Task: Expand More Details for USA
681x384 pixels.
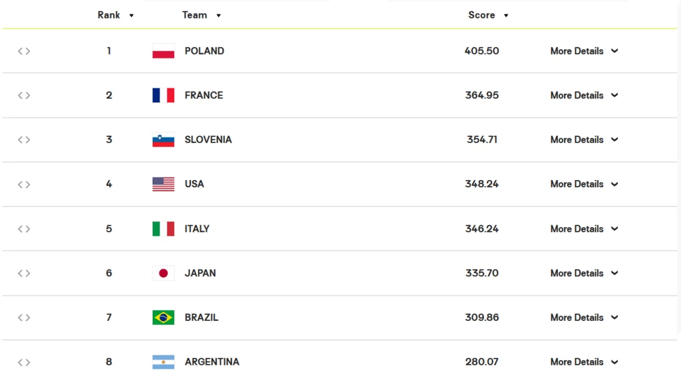Action: [584, 185]
